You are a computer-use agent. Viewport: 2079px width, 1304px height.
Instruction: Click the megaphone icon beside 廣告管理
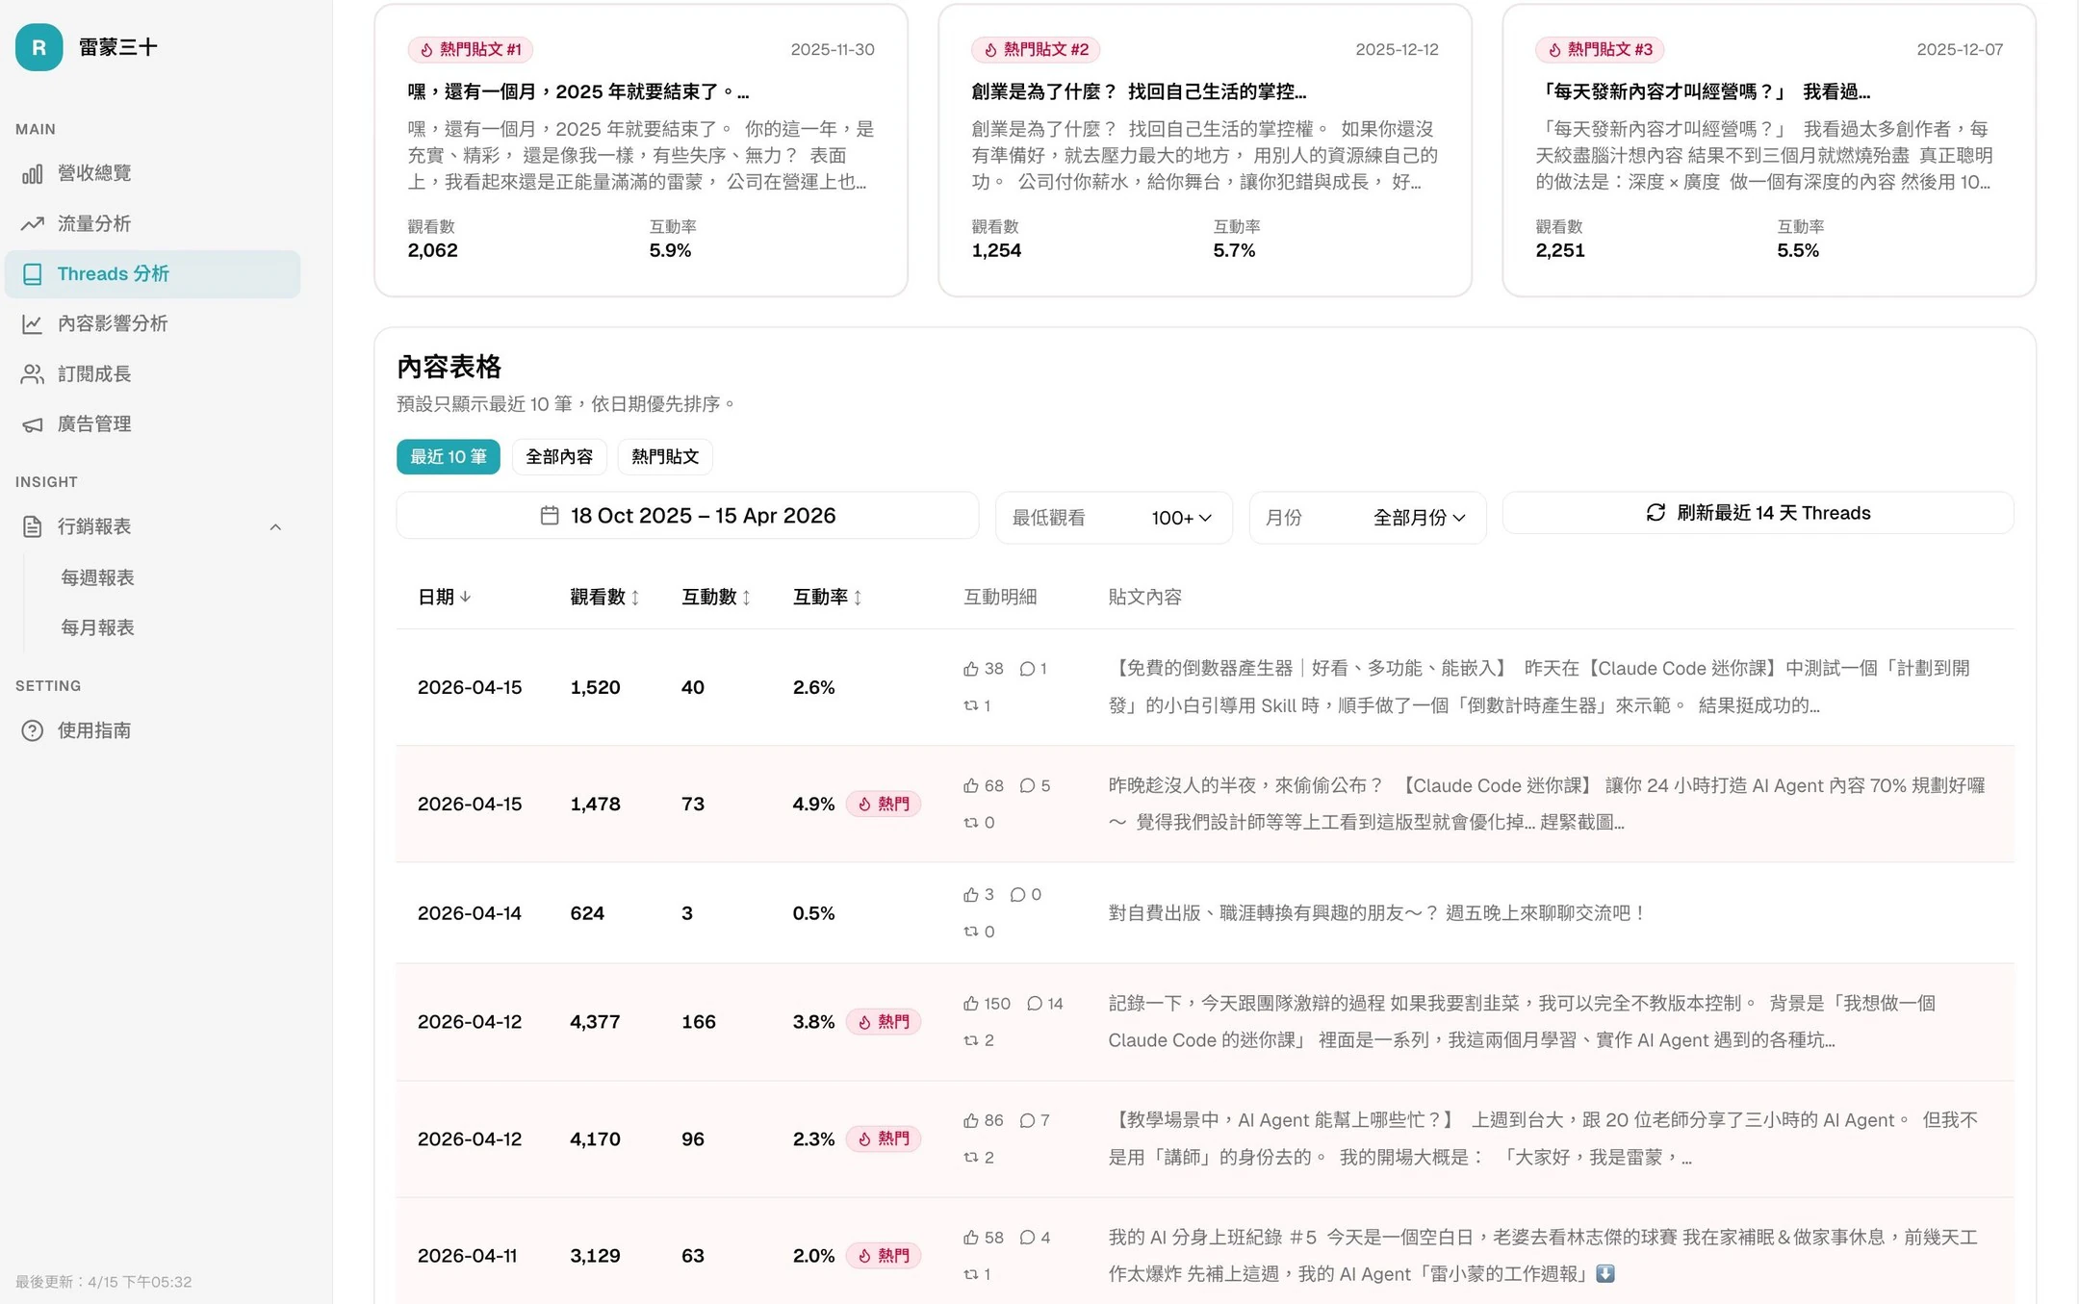click(x=33, y=424)
